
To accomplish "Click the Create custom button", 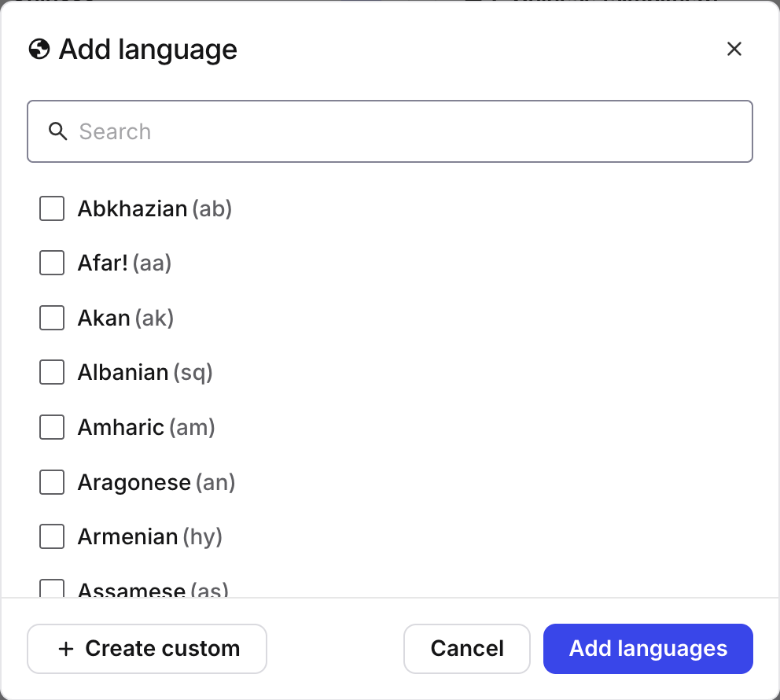I will click(147, 648).
